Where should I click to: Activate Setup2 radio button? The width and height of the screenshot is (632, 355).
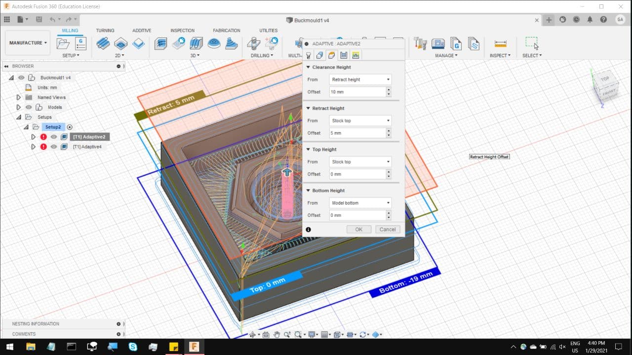(70, 127)
